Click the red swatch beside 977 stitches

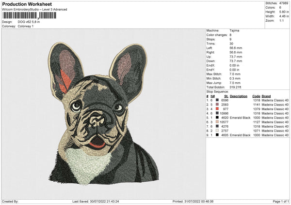pyautogui.click(x=217, y=109)
